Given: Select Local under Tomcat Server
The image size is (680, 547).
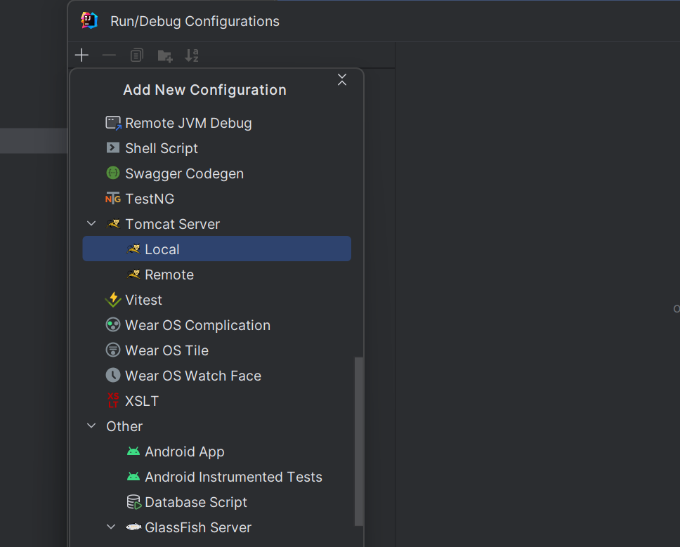Looking at the screenshot, I should tap(162, 249).
